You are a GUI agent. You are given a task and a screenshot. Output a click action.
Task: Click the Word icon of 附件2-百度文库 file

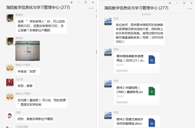(x=152, y=123)
